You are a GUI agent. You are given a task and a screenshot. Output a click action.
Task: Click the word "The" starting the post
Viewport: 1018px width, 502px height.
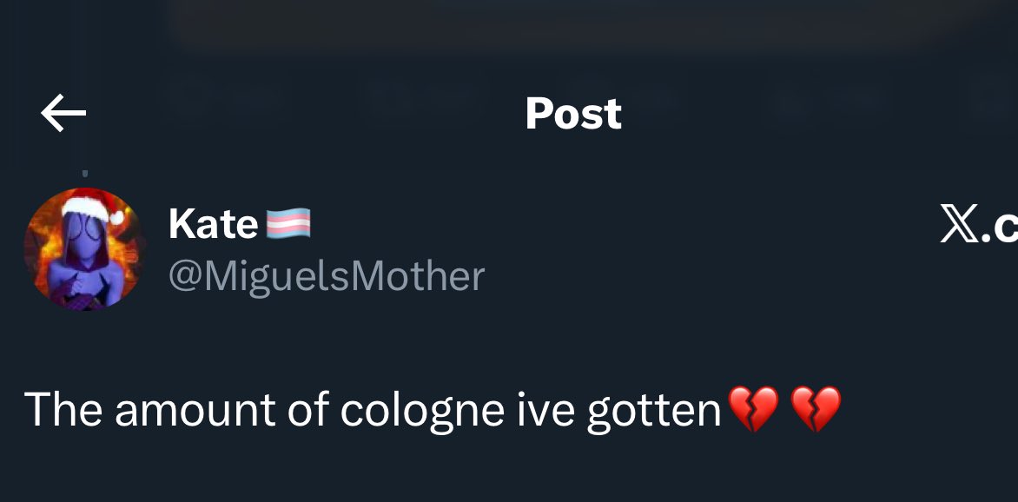pos(63,409)
